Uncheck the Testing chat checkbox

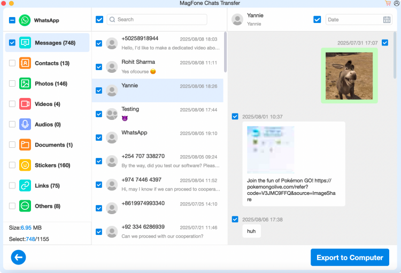99,114
